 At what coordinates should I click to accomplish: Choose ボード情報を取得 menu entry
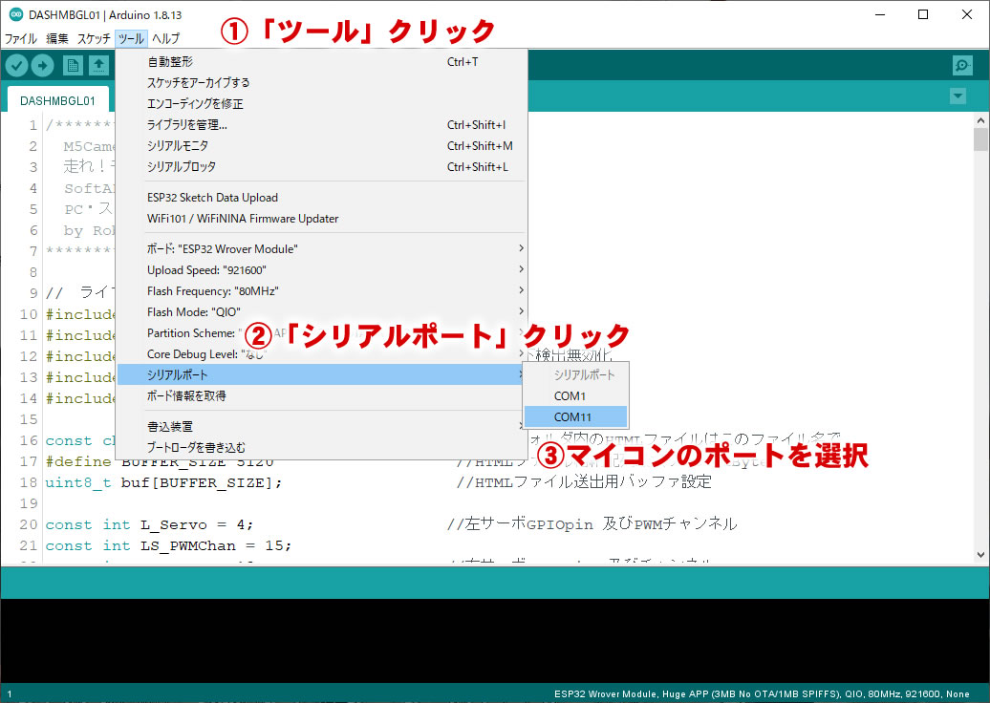[x=322, y=395]
